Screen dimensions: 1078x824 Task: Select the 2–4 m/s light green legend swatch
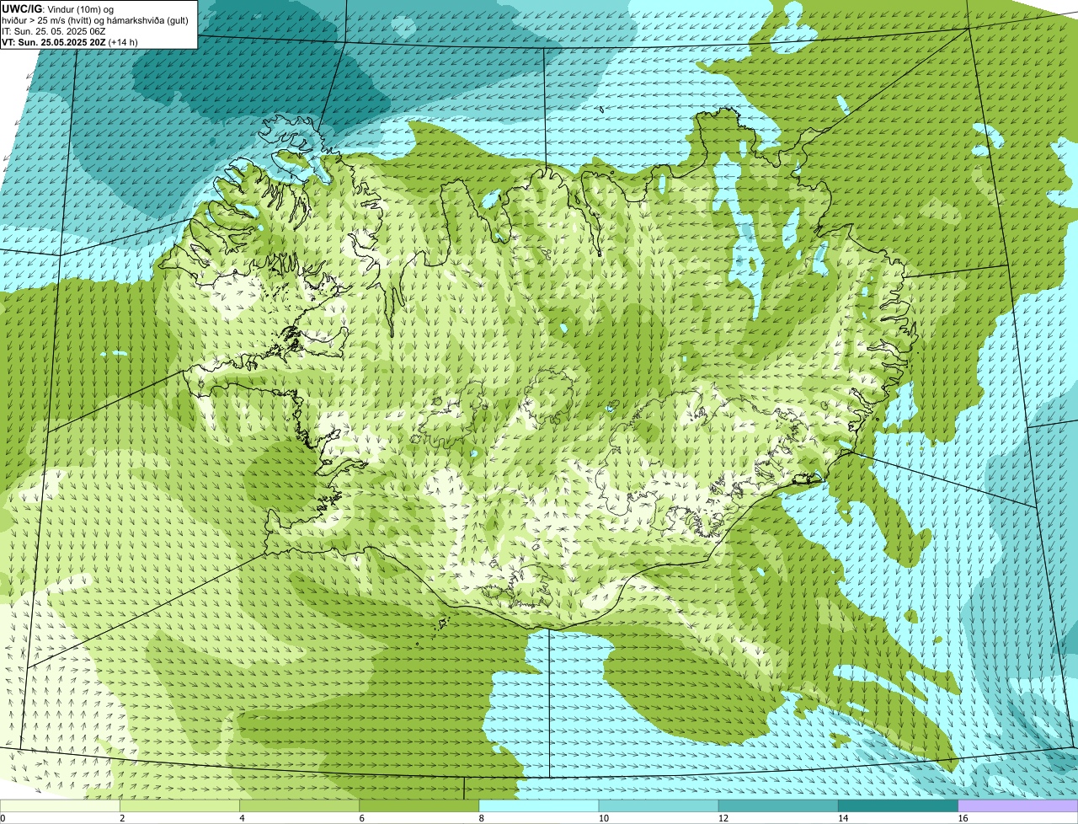click(180, 806)
